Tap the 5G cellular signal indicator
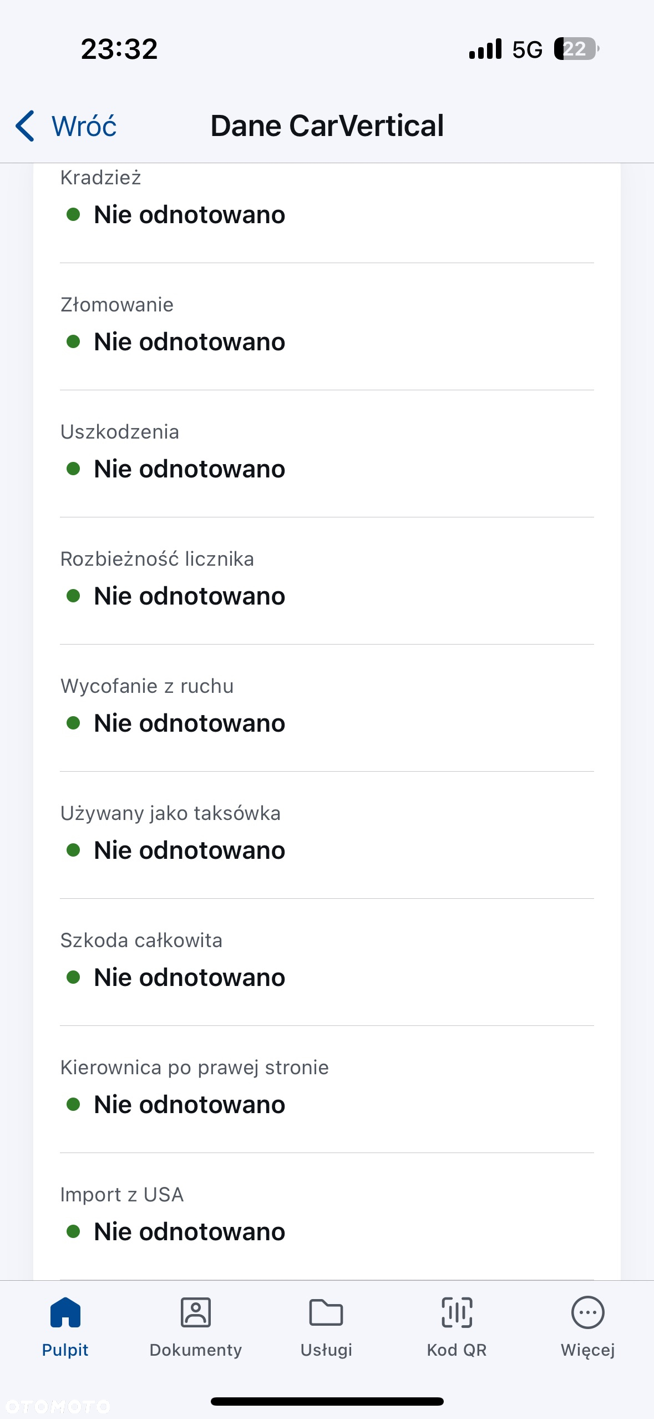This screenshot has height=1419, width=654. [505, 49]
